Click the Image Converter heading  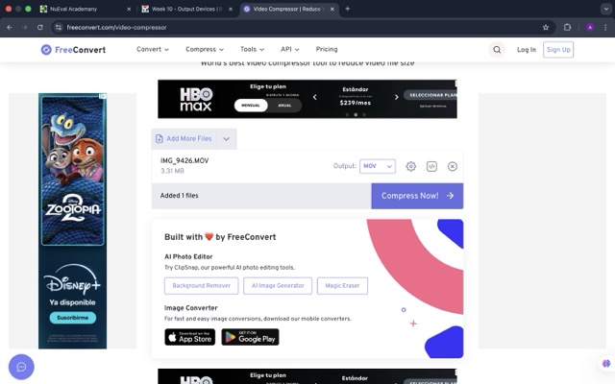pyautogui.click(x=190, y=308)
